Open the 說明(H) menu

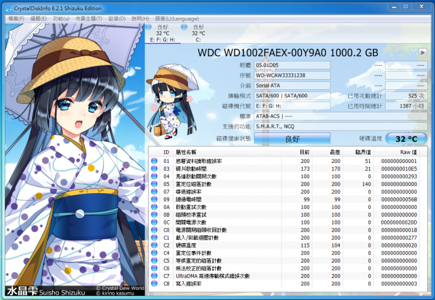coord(140,19)
